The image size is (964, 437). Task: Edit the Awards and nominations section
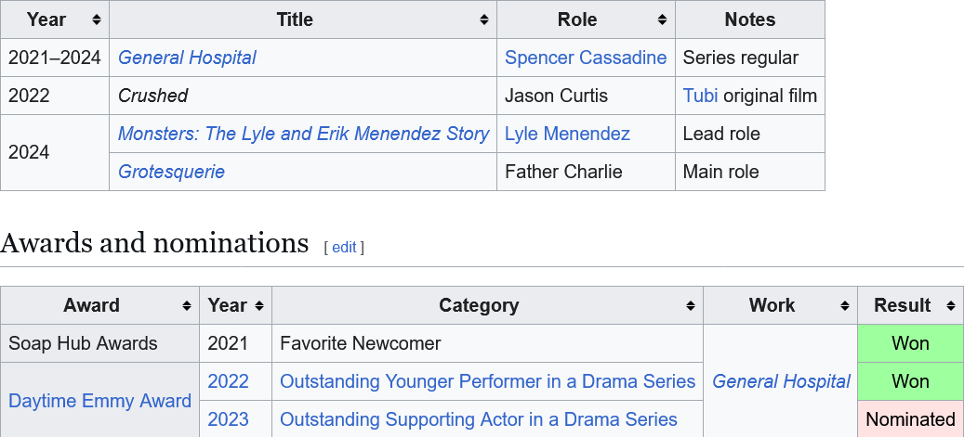344,248
